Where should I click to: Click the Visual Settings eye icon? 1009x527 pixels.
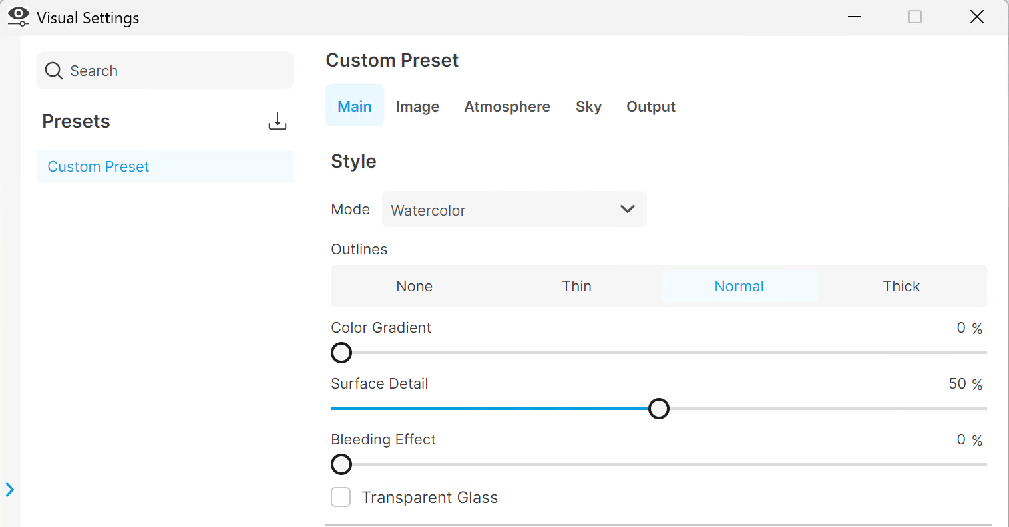pos(19,17)
